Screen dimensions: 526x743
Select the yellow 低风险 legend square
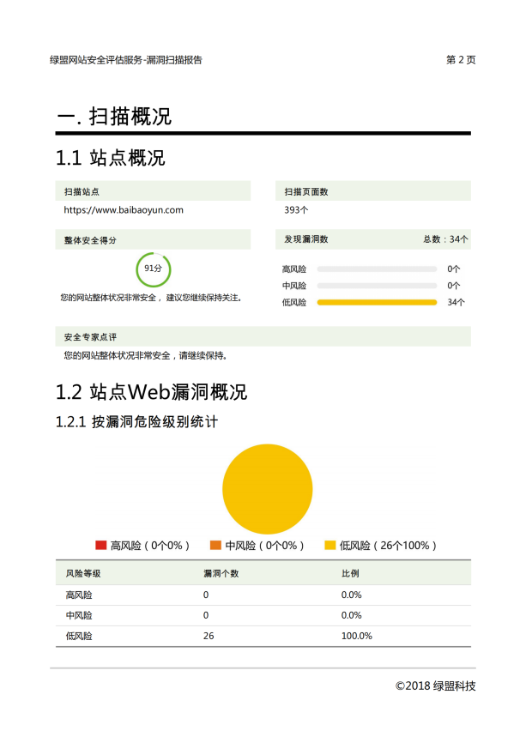[x=330, y=546]
